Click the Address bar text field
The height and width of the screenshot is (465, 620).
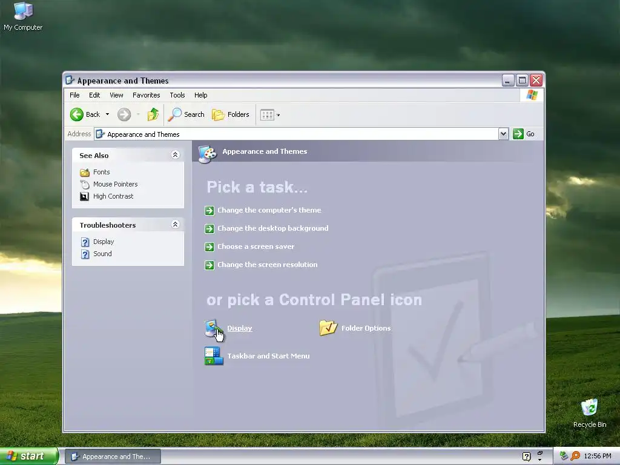click(297, 134)
